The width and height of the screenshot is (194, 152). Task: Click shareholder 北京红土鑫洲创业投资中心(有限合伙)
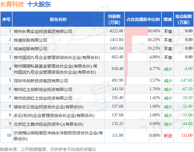(x=48, y=124)
